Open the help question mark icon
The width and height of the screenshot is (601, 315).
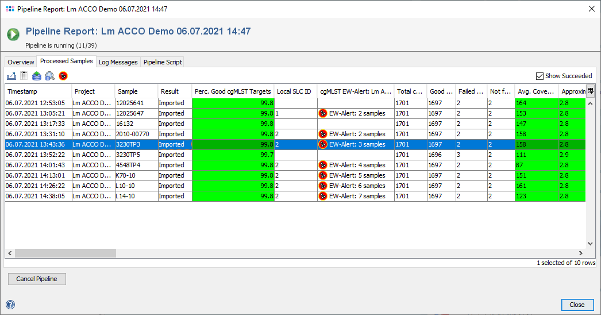tap(10, 305)
